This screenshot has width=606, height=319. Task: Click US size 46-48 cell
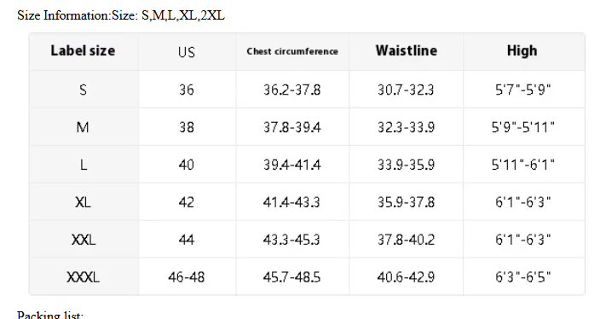[187, 277]
